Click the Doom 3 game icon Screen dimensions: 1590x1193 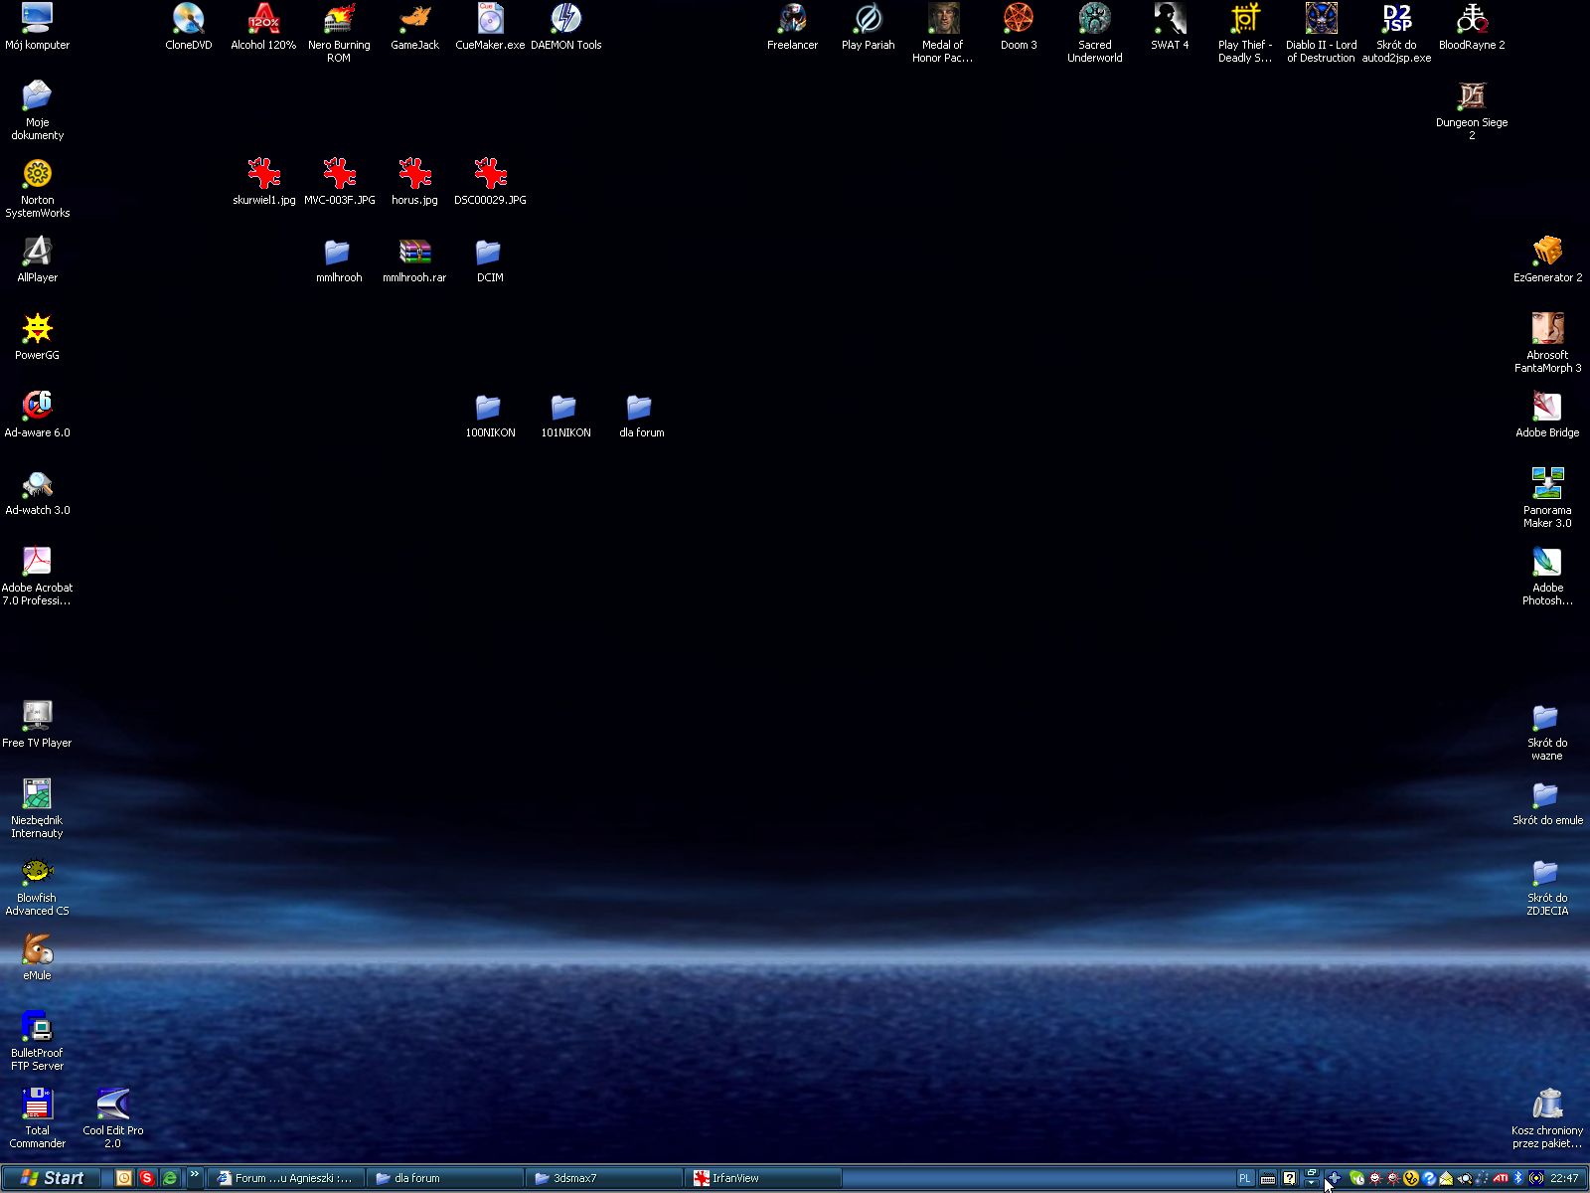[1019, 20]
